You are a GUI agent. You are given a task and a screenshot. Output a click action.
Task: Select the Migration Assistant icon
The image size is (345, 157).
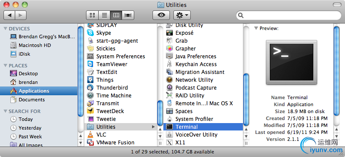tap(169, 72)
